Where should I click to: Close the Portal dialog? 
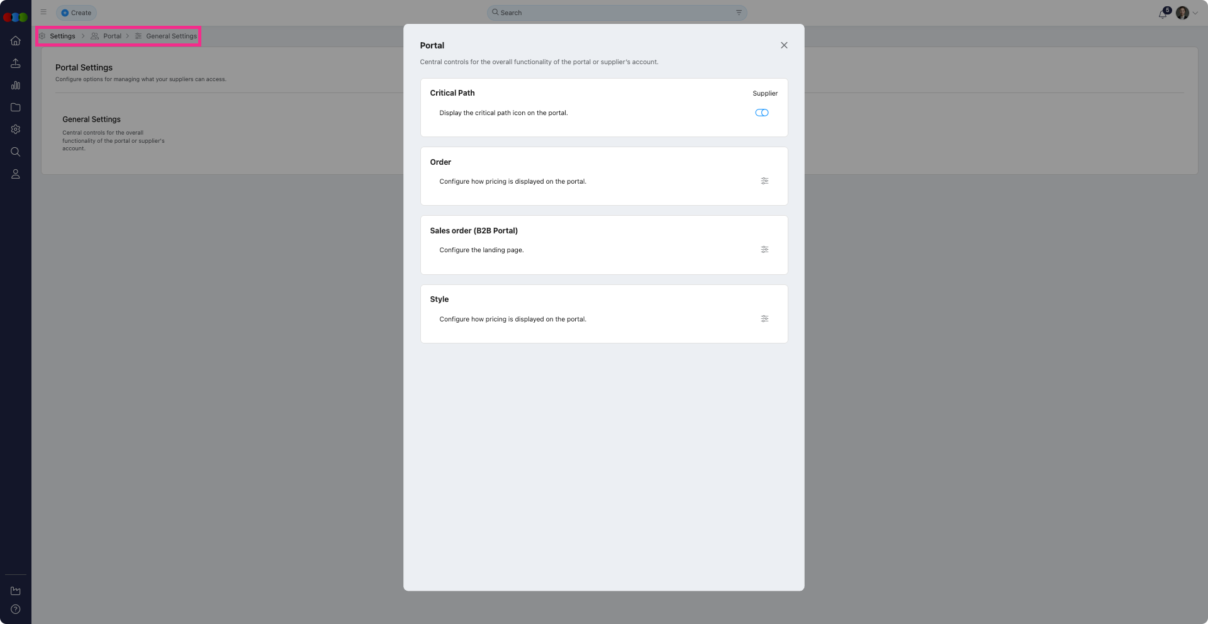[784, 45]
